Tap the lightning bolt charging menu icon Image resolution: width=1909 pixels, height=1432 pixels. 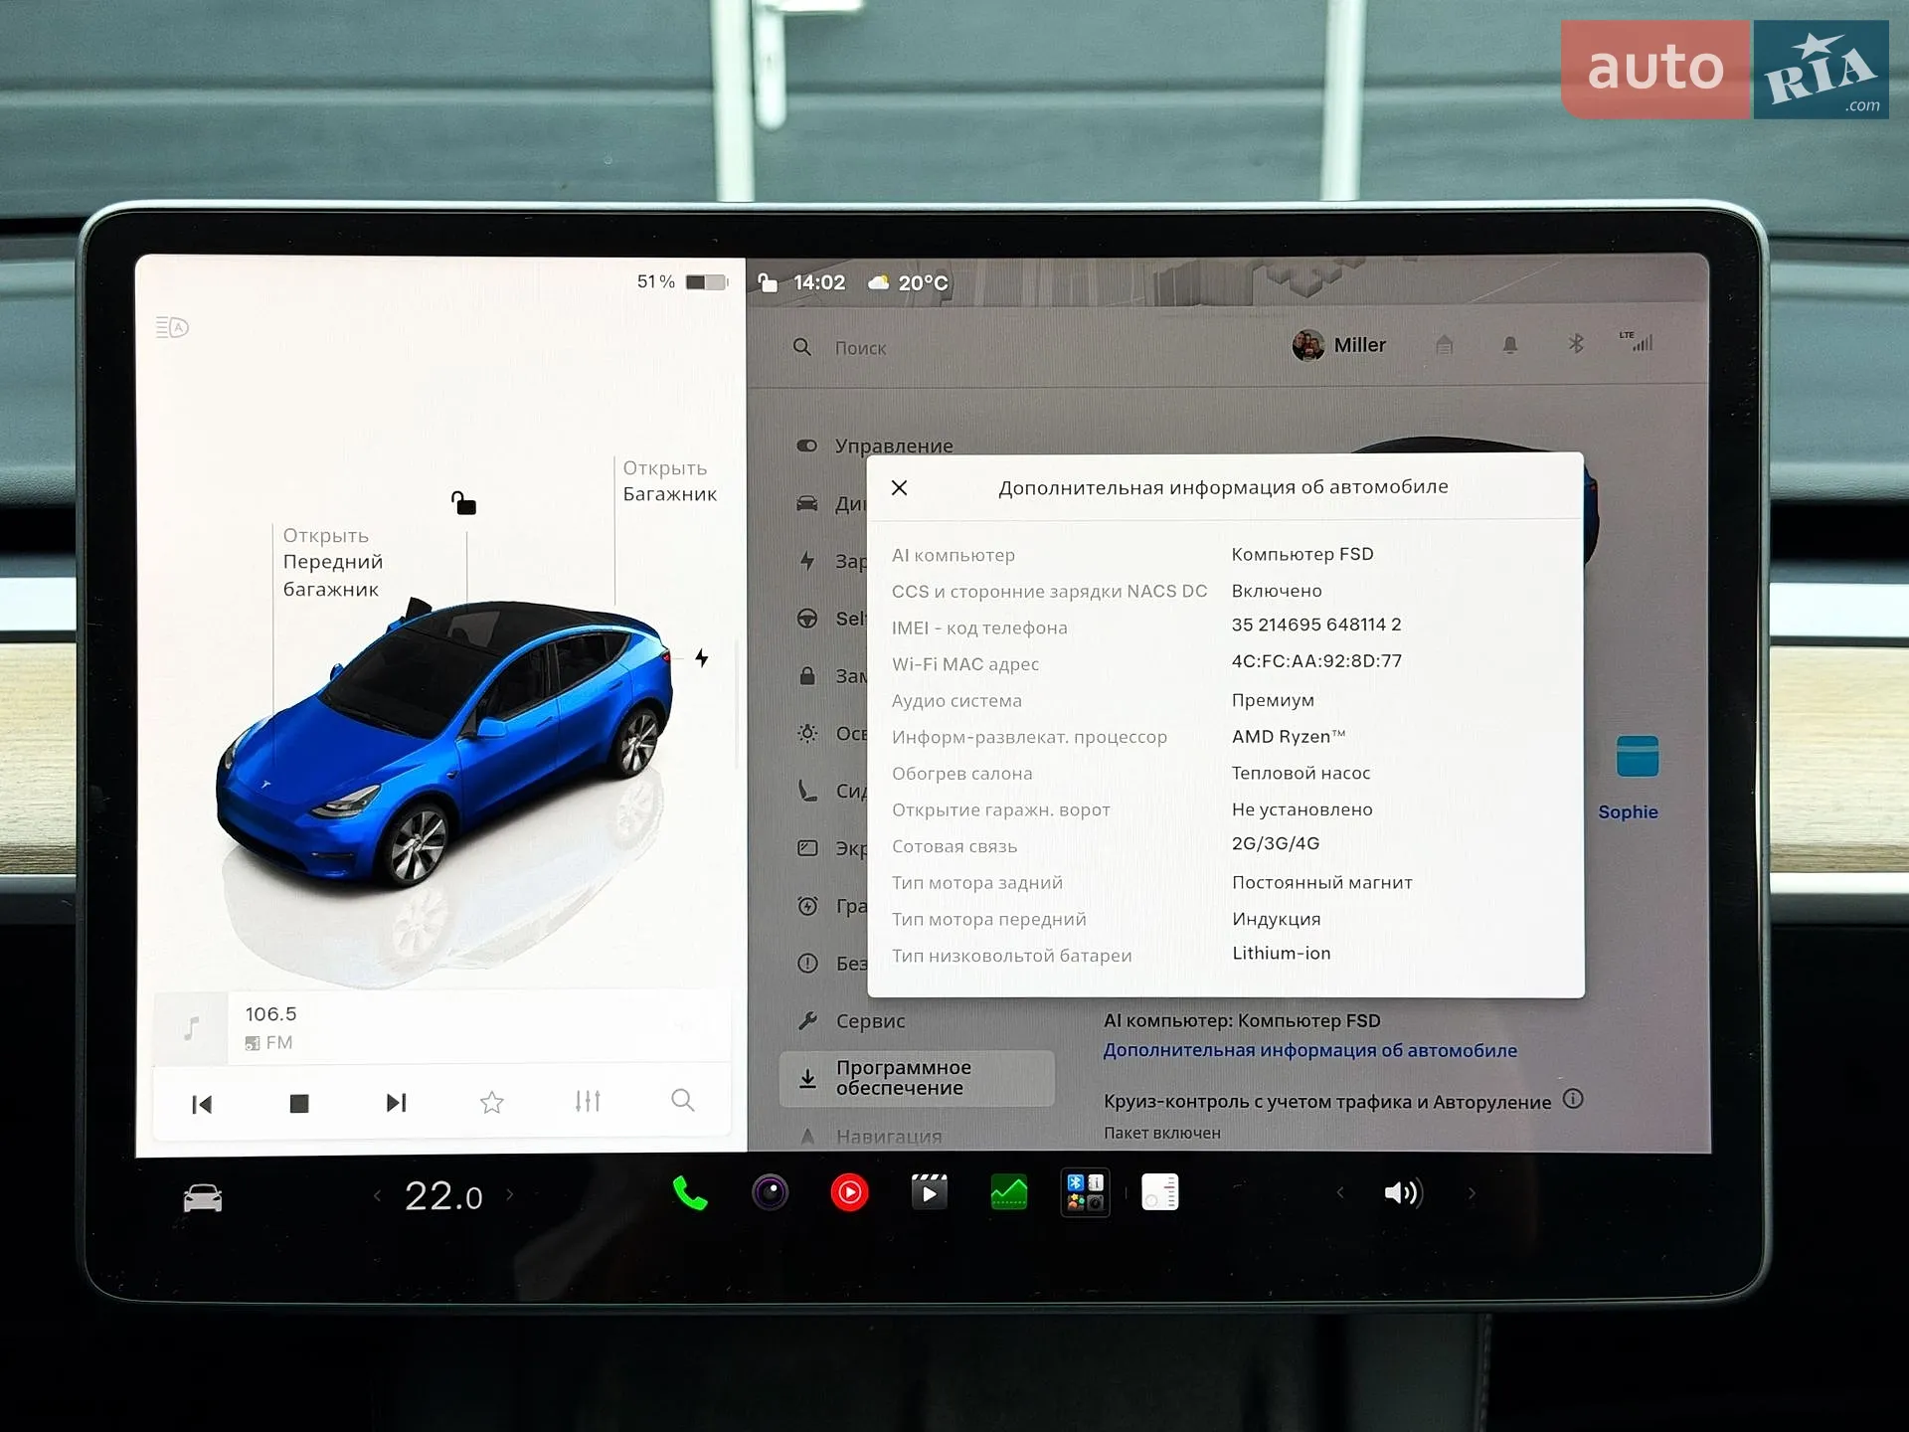(x=807, y=561)
